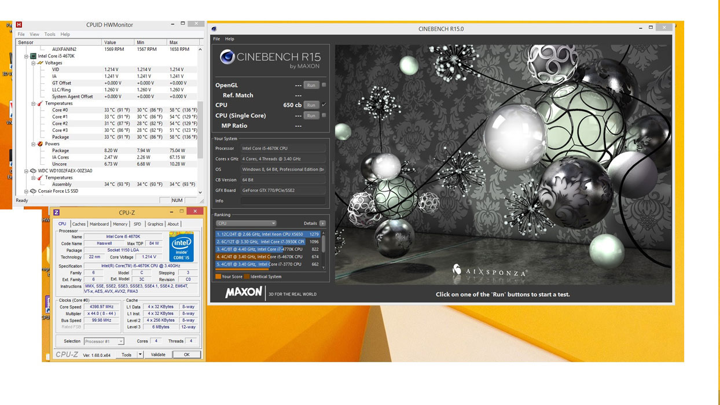Screen dimensions: 720x405
Task: Tick the CPU (Single Core) checkbox
Action: pyautogui.click(x=324, y=115)
